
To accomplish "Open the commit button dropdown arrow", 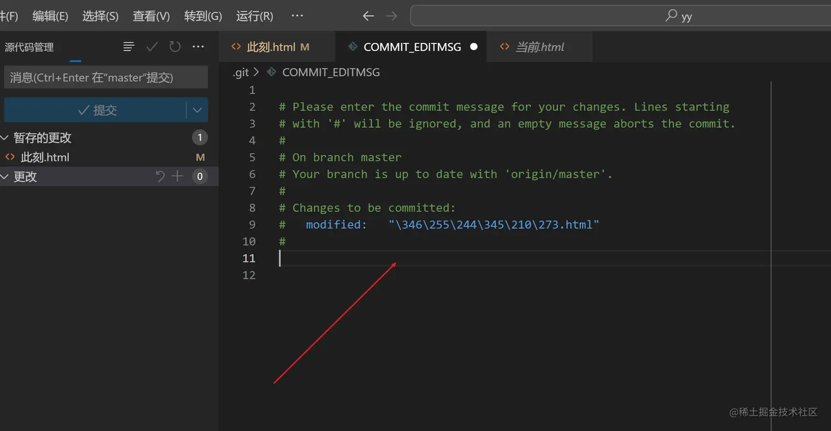I will point(197,110).
